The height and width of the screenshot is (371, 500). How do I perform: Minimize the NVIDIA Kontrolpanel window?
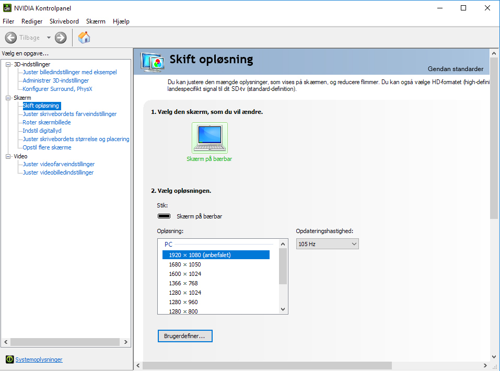coord(440,8)
